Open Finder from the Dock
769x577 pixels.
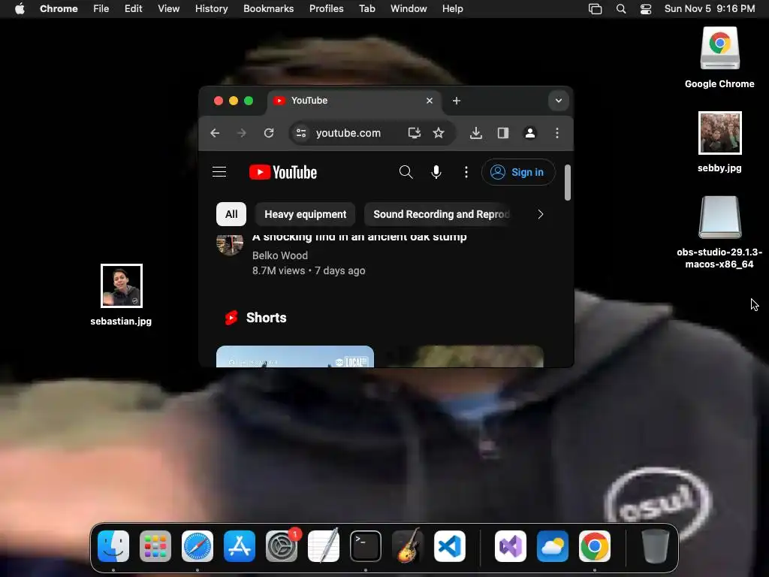pyautogui.click(x=113, y=546)
